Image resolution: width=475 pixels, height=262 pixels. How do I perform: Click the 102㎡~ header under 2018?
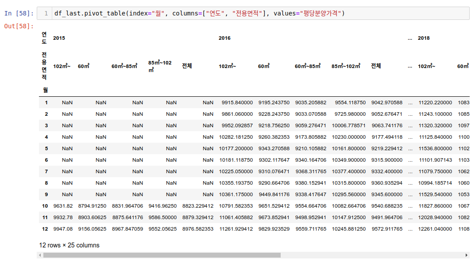(427, 66)
